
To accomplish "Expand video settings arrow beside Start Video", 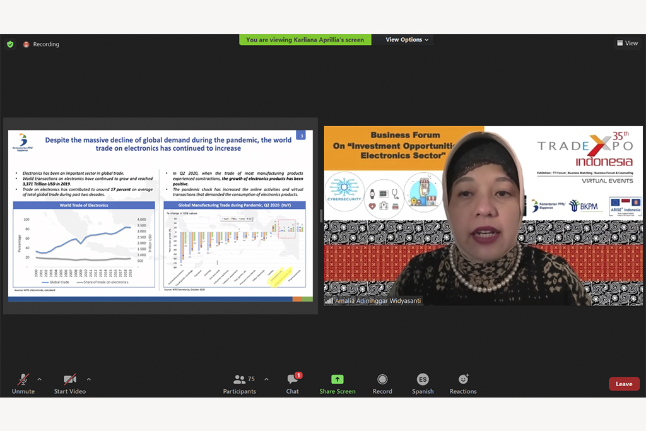I will [x=88, y=379].
